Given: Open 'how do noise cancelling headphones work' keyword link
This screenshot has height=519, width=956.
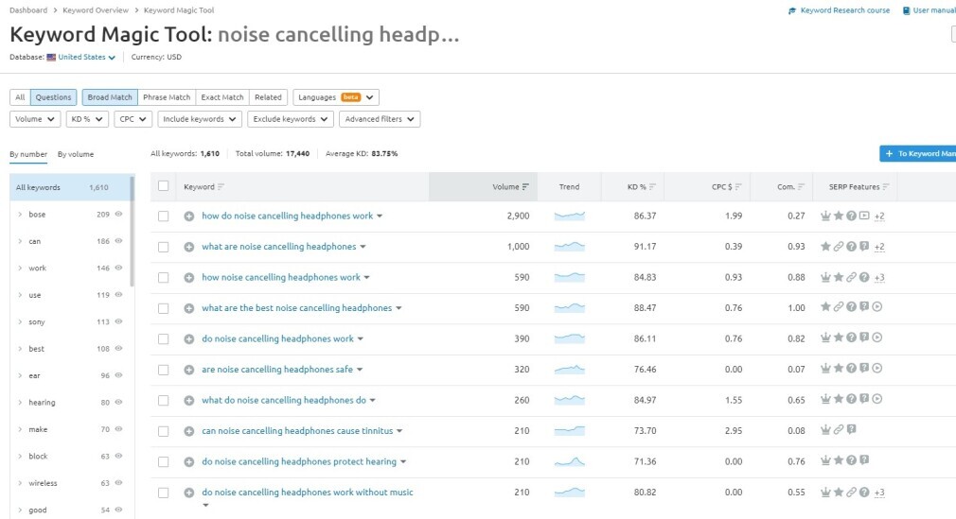Looking at the screenshot, I should tap(287, 216).
